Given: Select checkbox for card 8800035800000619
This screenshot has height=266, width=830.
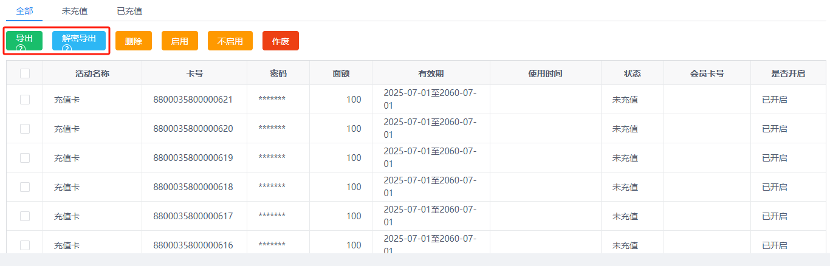Looking at the screenshot, I should point(25,158).
